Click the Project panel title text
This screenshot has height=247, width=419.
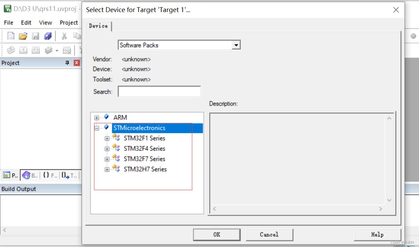click(x=10, y=63)
